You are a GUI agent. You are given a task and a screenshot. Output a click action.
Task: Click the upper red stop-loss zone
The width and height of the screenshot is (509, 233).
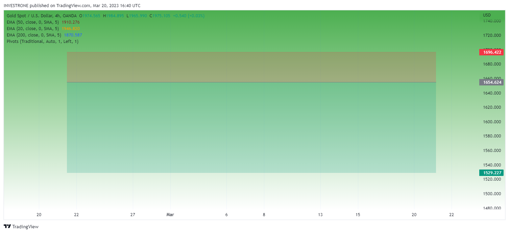pos(251,67)
